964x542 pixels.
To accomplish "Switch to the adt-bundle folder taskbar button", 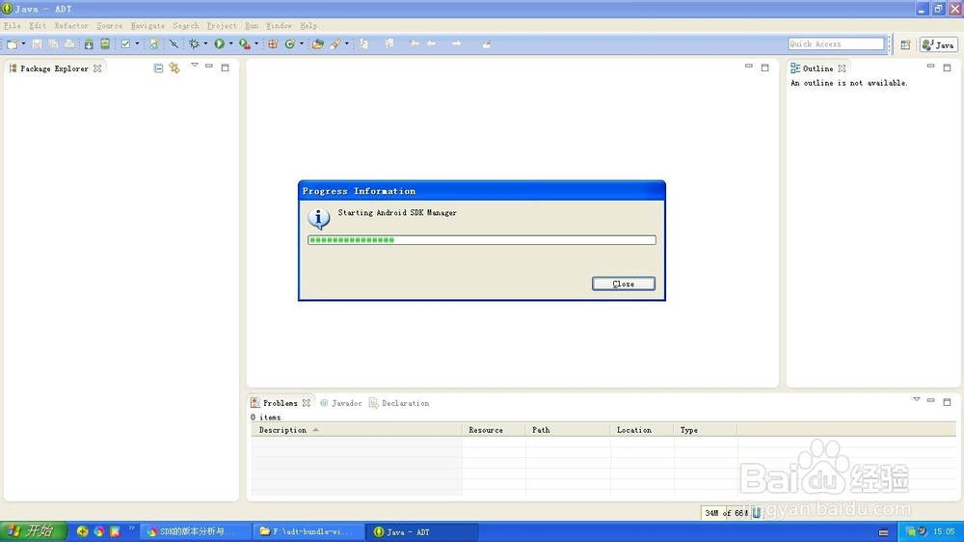I will pos(309,531).
